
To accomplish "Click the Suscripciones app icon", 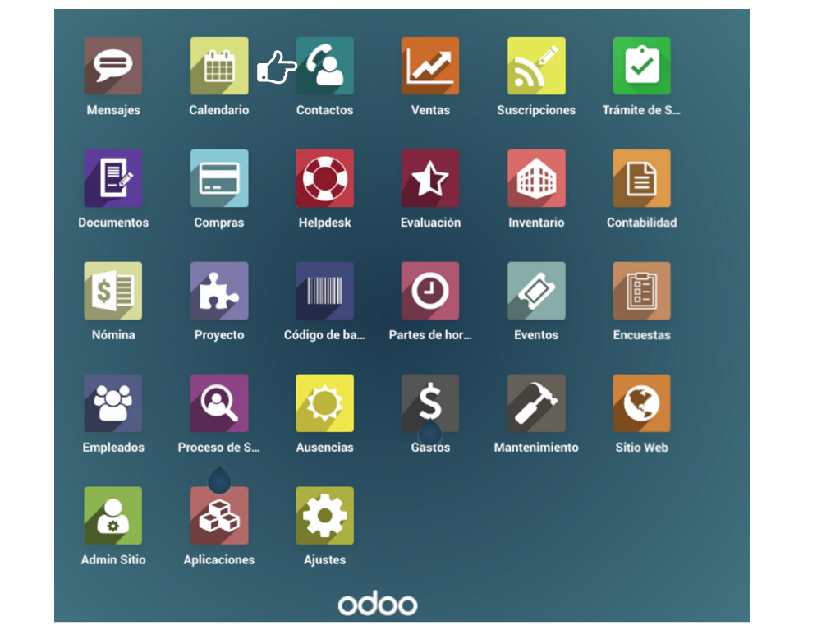I will (536, 66).
